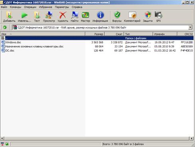Click the date 01.03.2012 16:42
The image size is (195, 147).
[165, 51]
